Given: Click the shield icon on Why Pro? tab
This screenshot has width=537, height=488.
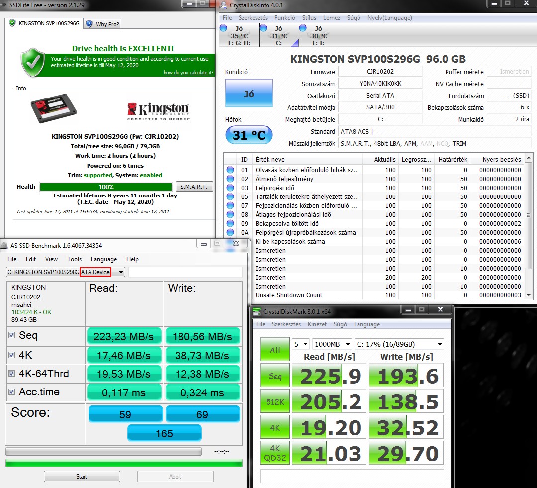Looking at the screenshot, I should coord(89,24).
